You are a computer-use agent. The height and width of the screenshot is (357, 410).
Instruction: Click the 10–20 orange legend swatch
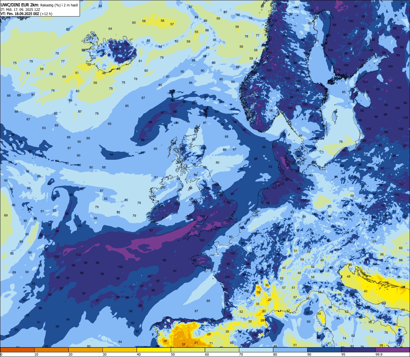click(x=51, y=350)
